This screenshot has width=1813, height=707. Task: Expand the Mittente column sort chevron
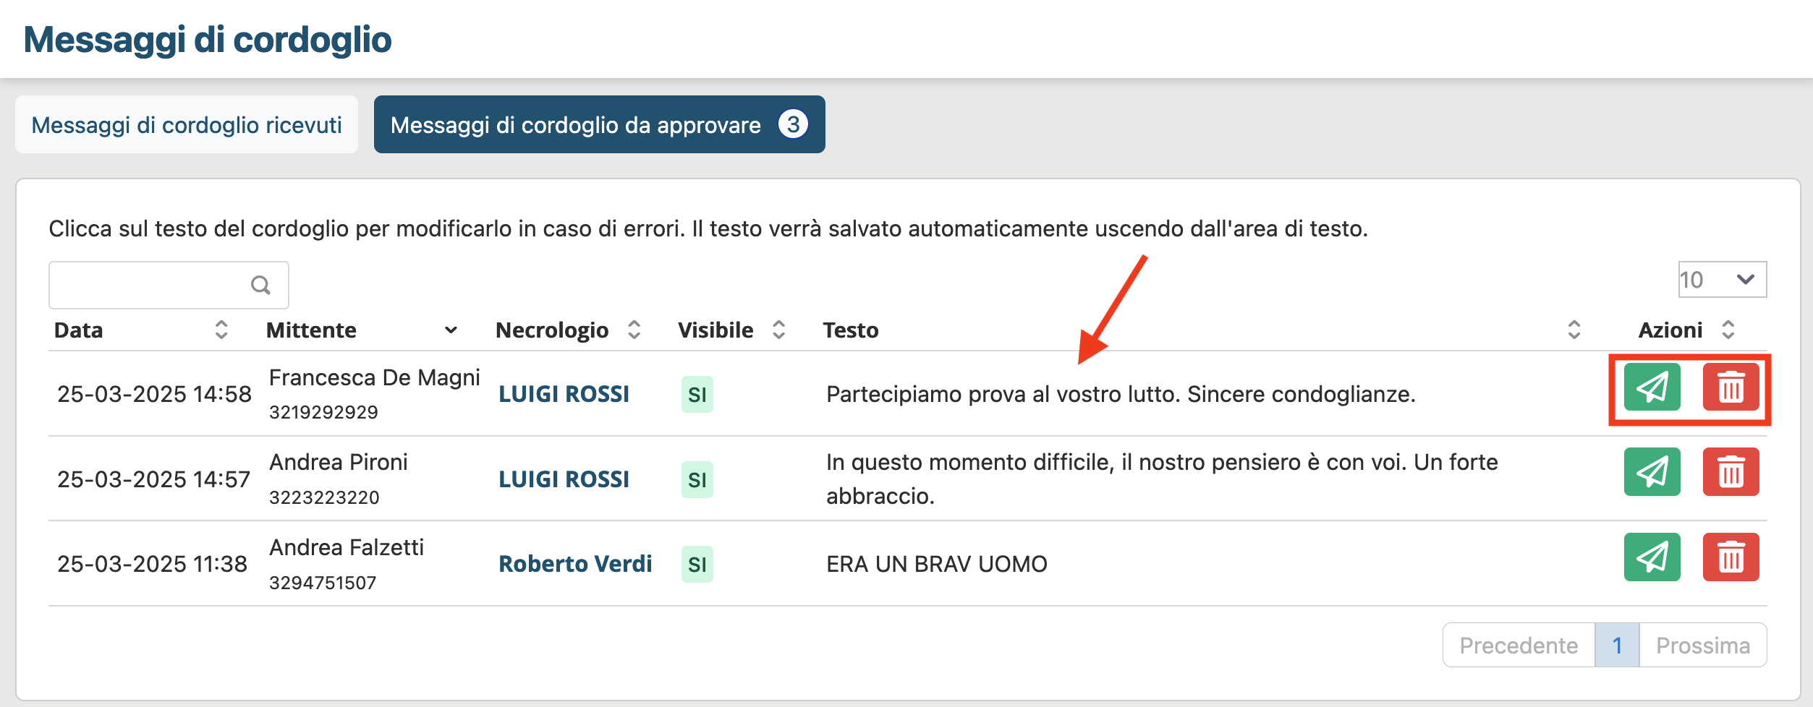pyautogui.click(x=451, y=330)
